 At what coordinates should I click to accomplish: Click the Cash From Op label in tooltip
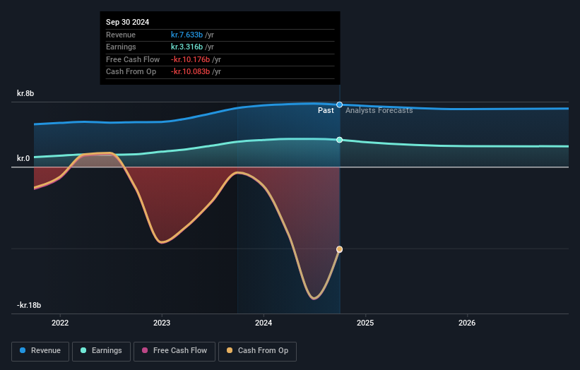pyautogui.click(x=131, y=72)
